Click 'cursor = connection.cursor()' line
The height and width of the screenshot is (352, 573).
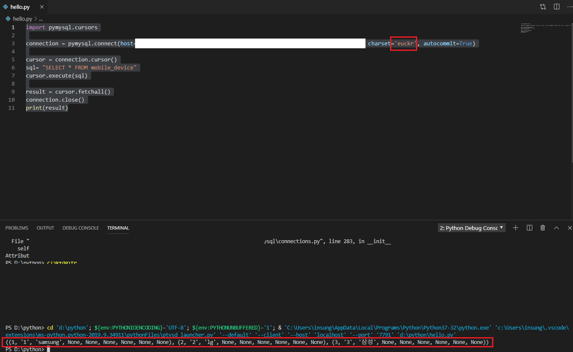(x=71, y=60)
